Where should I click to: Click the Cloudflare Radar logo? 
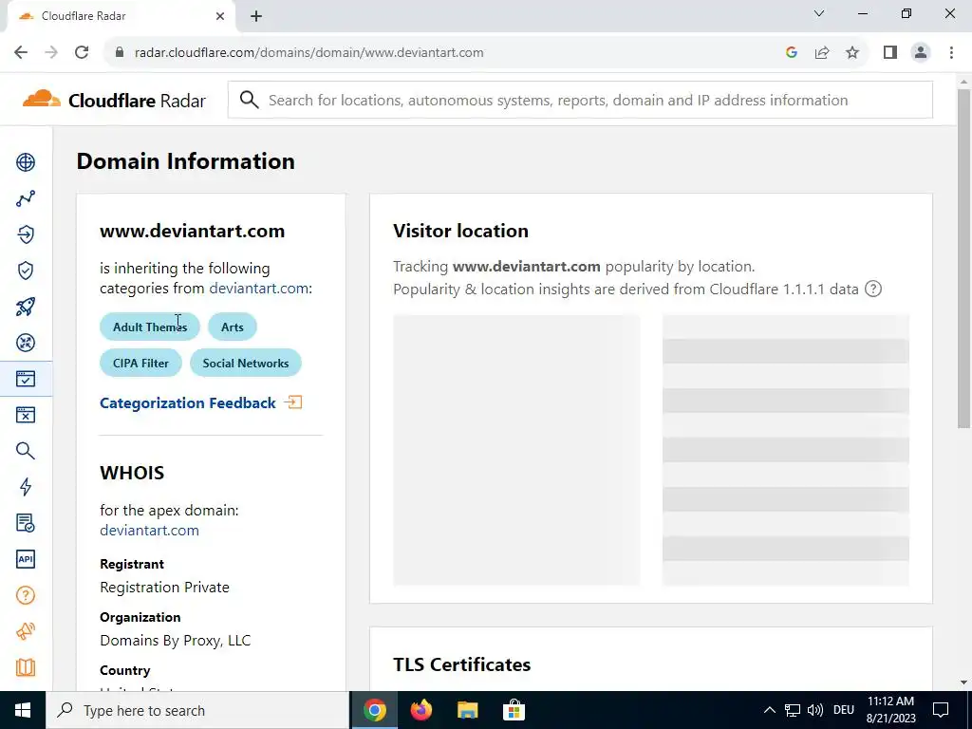click(x=114, y=100)
